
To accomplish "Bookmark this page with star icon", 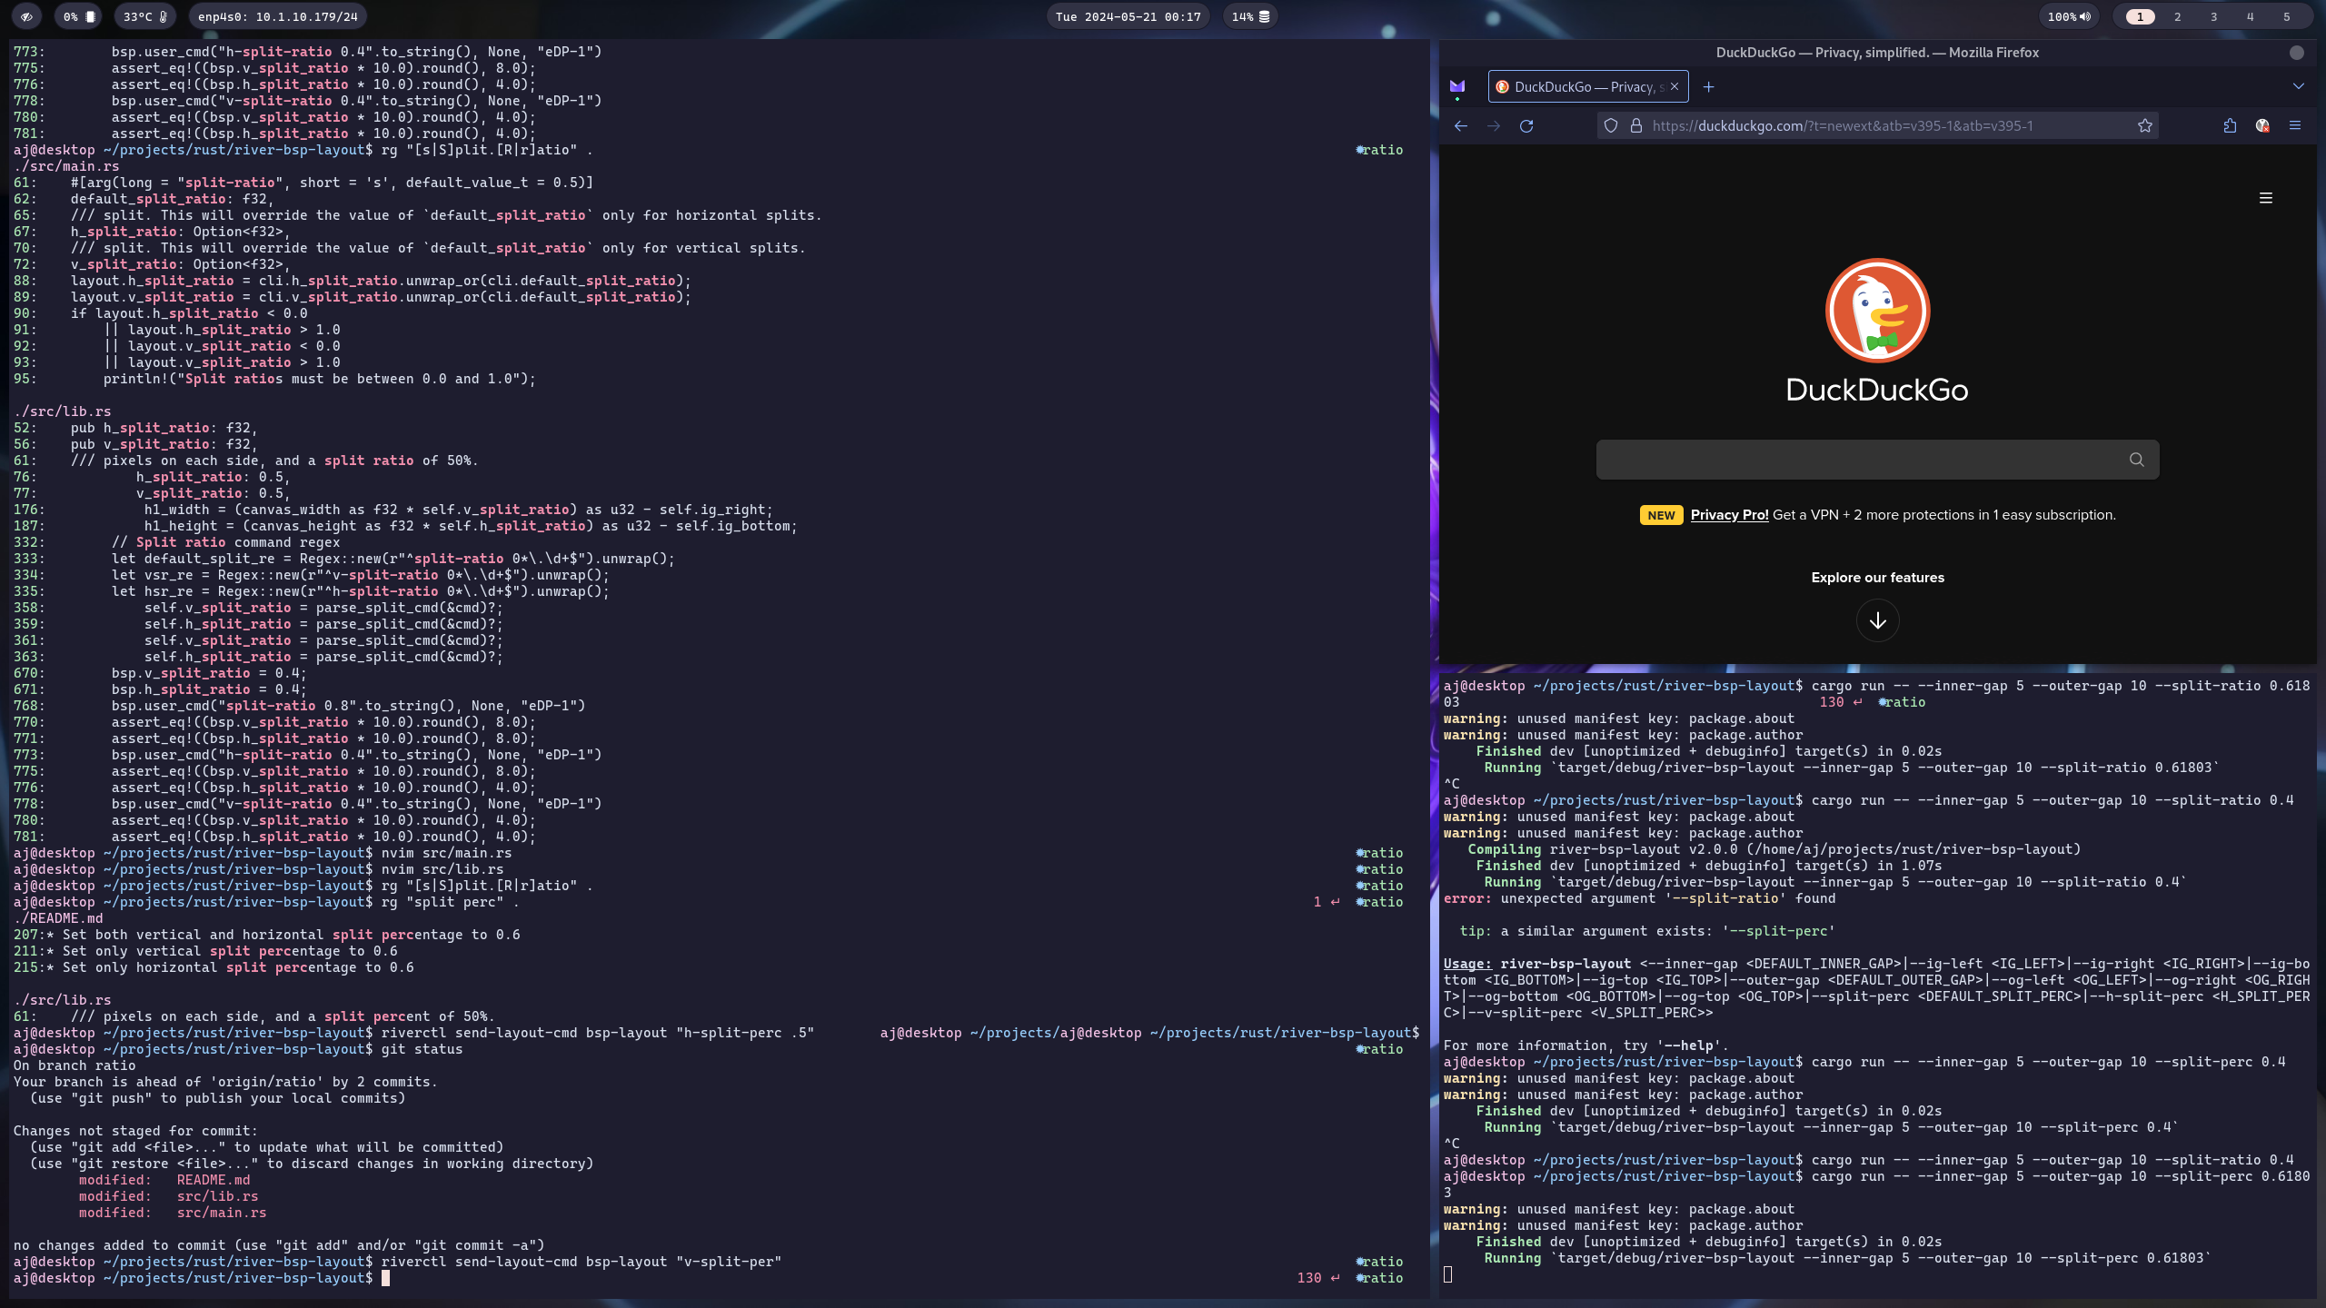I will point(2145,126).
